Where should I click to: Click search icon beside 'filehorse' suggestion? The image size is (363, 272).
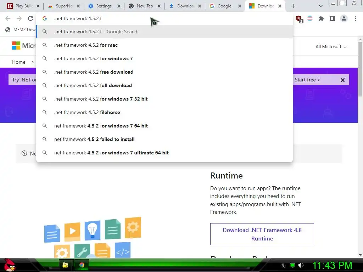tap(45, 112)
